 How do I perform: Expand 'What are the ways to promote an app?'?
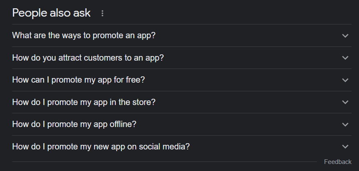[x=182, y=36]
